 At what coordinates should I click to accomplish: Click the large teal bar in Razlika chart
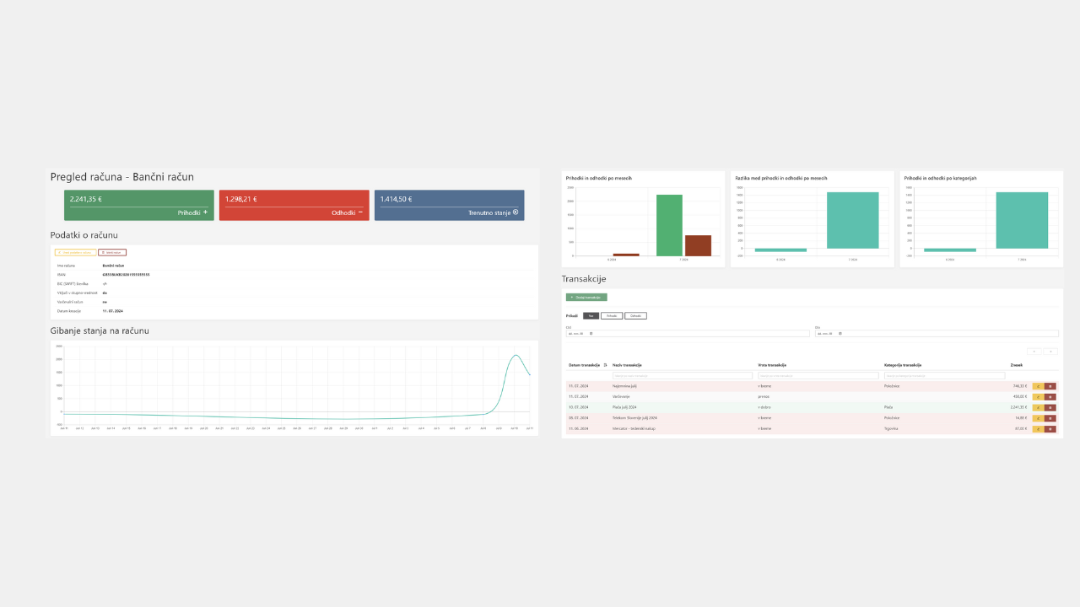click(x=852, y=220)
